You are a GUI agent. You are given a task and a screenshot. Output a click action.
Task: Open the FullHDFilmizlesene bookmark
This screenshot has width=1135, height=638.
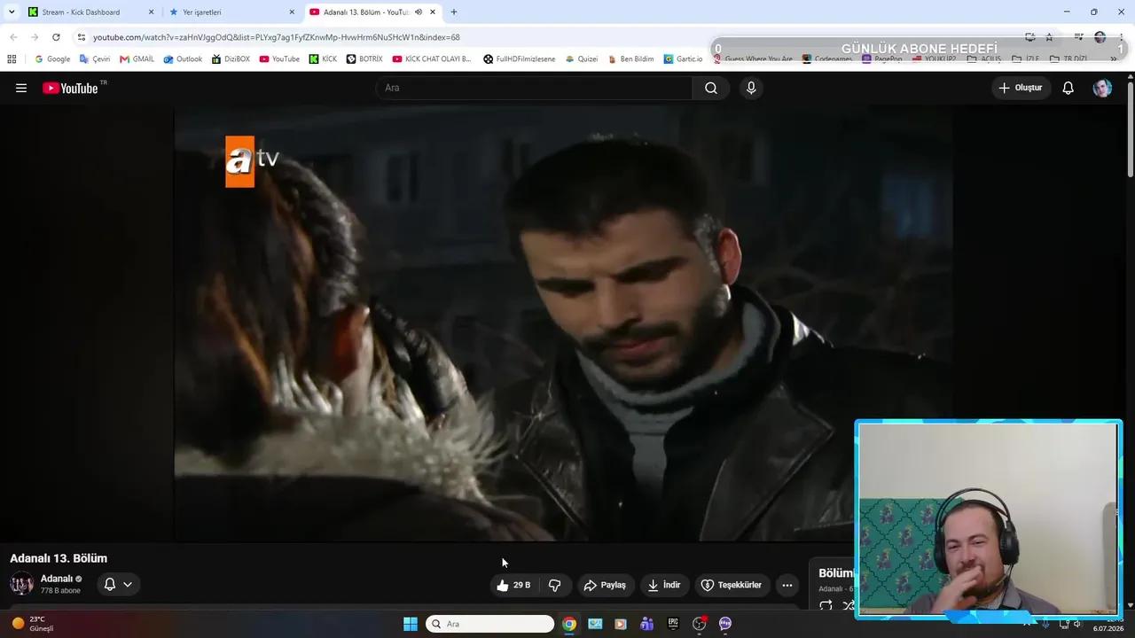tap(520, 59)
